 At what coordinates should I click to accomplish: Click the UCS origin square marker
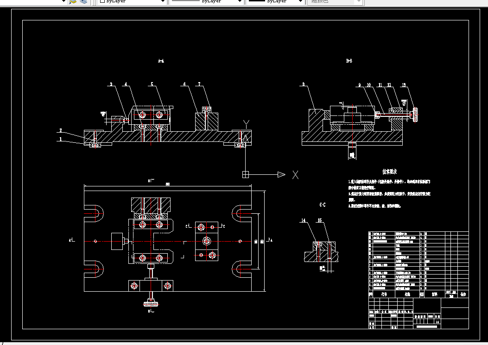246,174
